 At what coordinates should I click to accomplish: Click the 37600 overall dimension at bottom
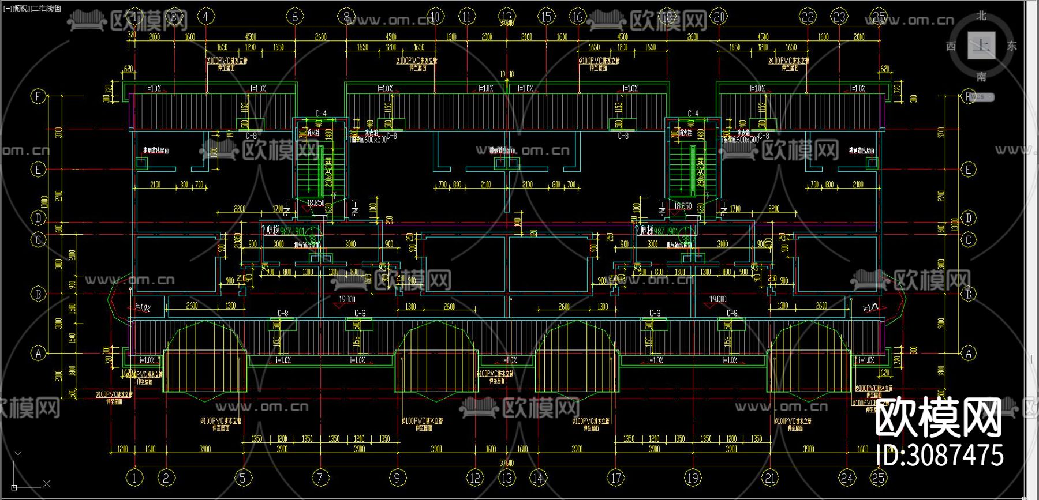point(506,463)
